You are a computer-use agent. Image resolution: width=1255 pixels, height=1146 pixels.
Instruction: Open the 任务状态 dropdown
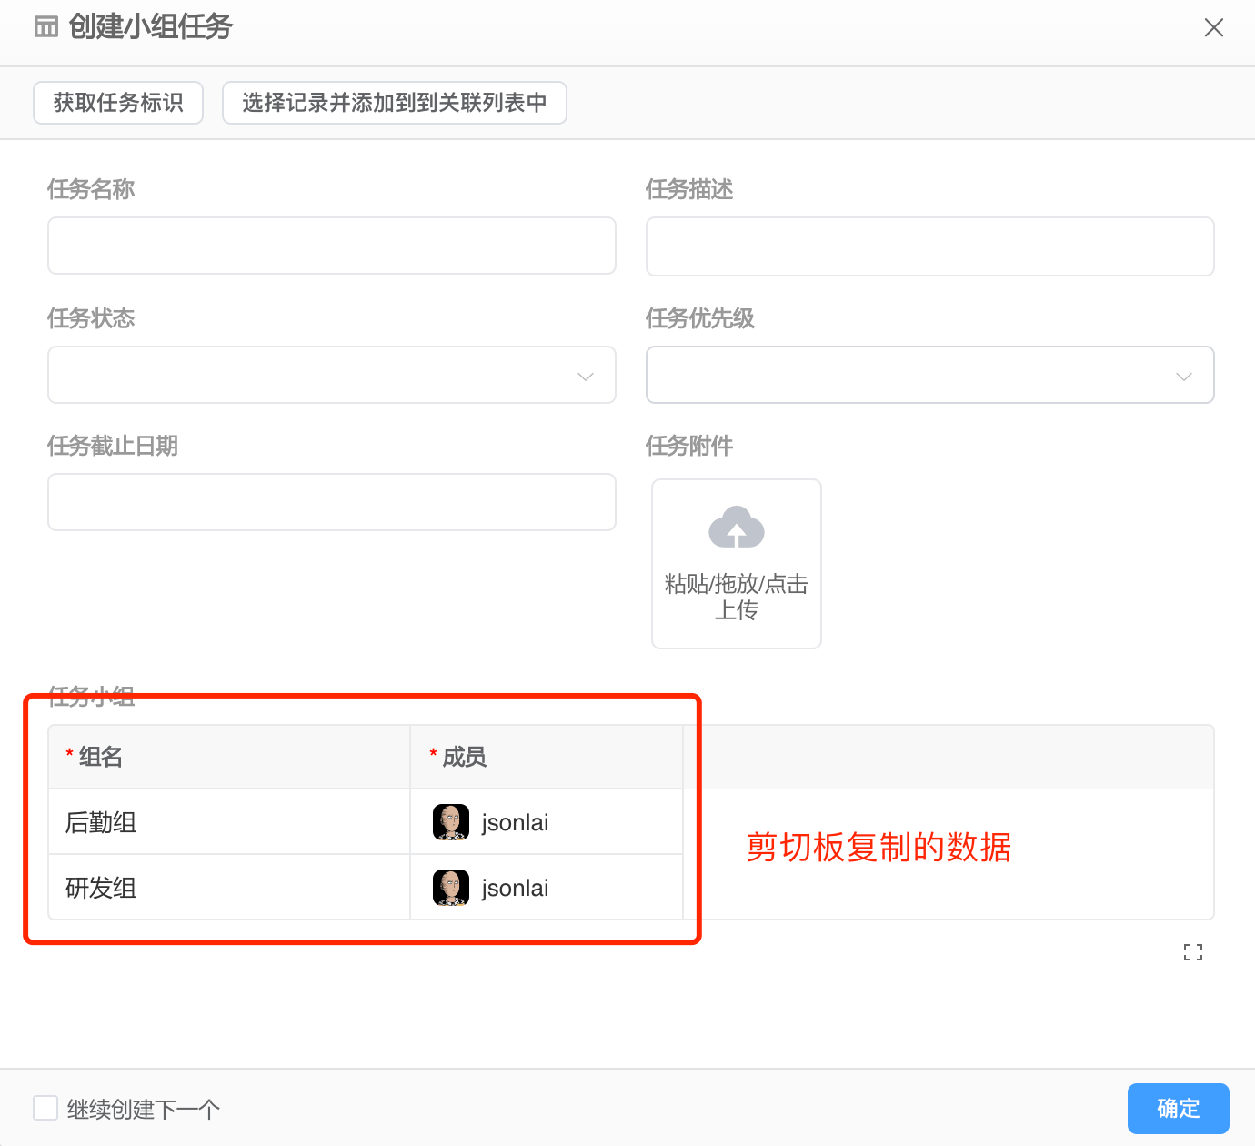point(332,375)
